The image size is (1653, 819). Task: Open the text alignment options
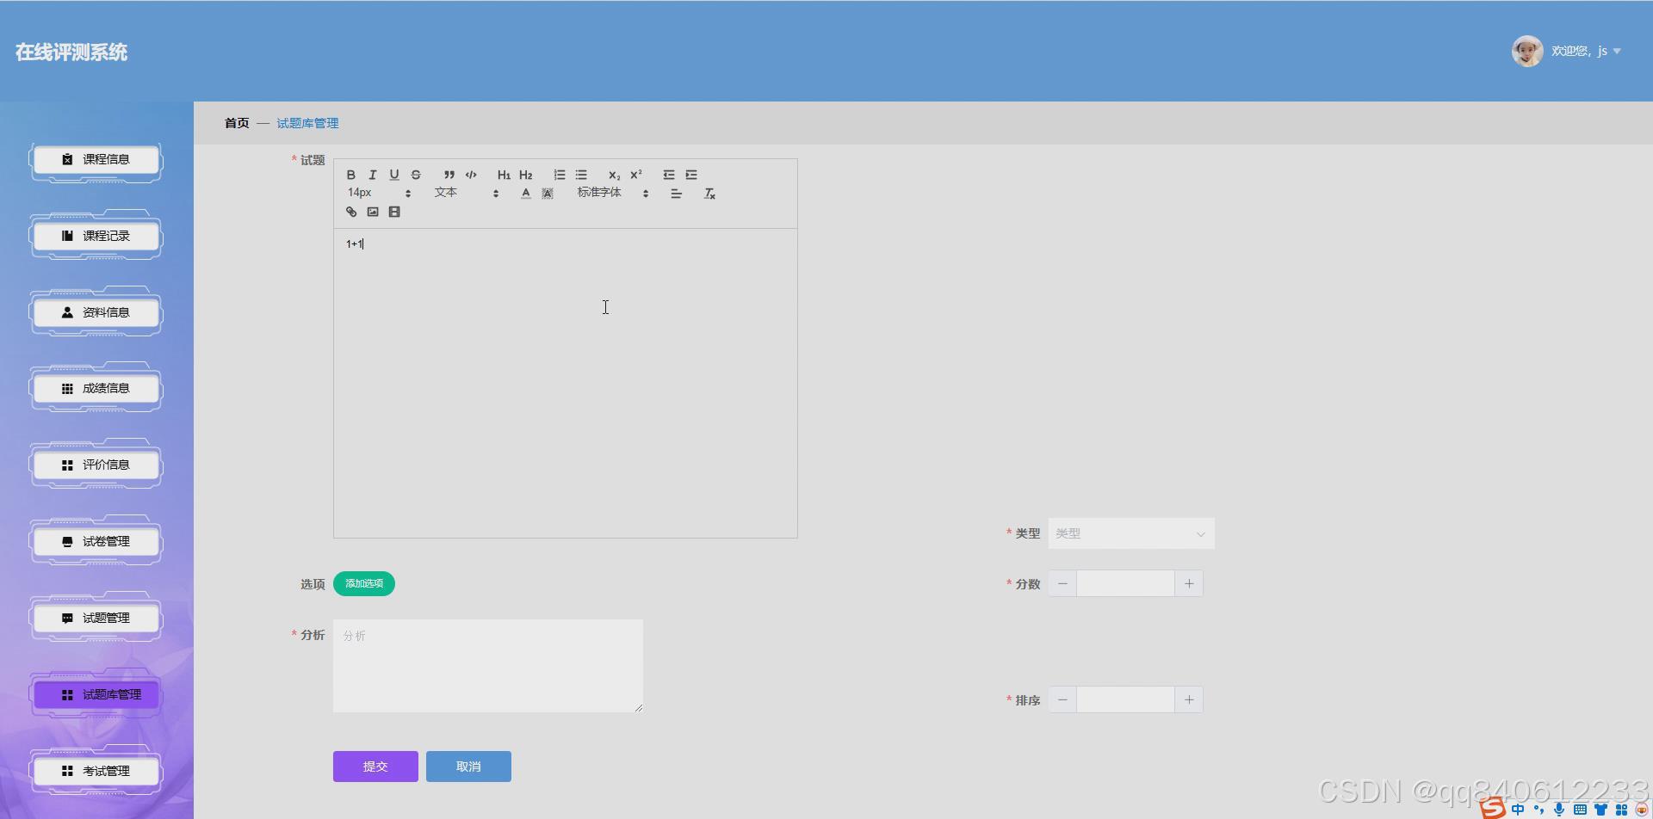tap(677, 194)
